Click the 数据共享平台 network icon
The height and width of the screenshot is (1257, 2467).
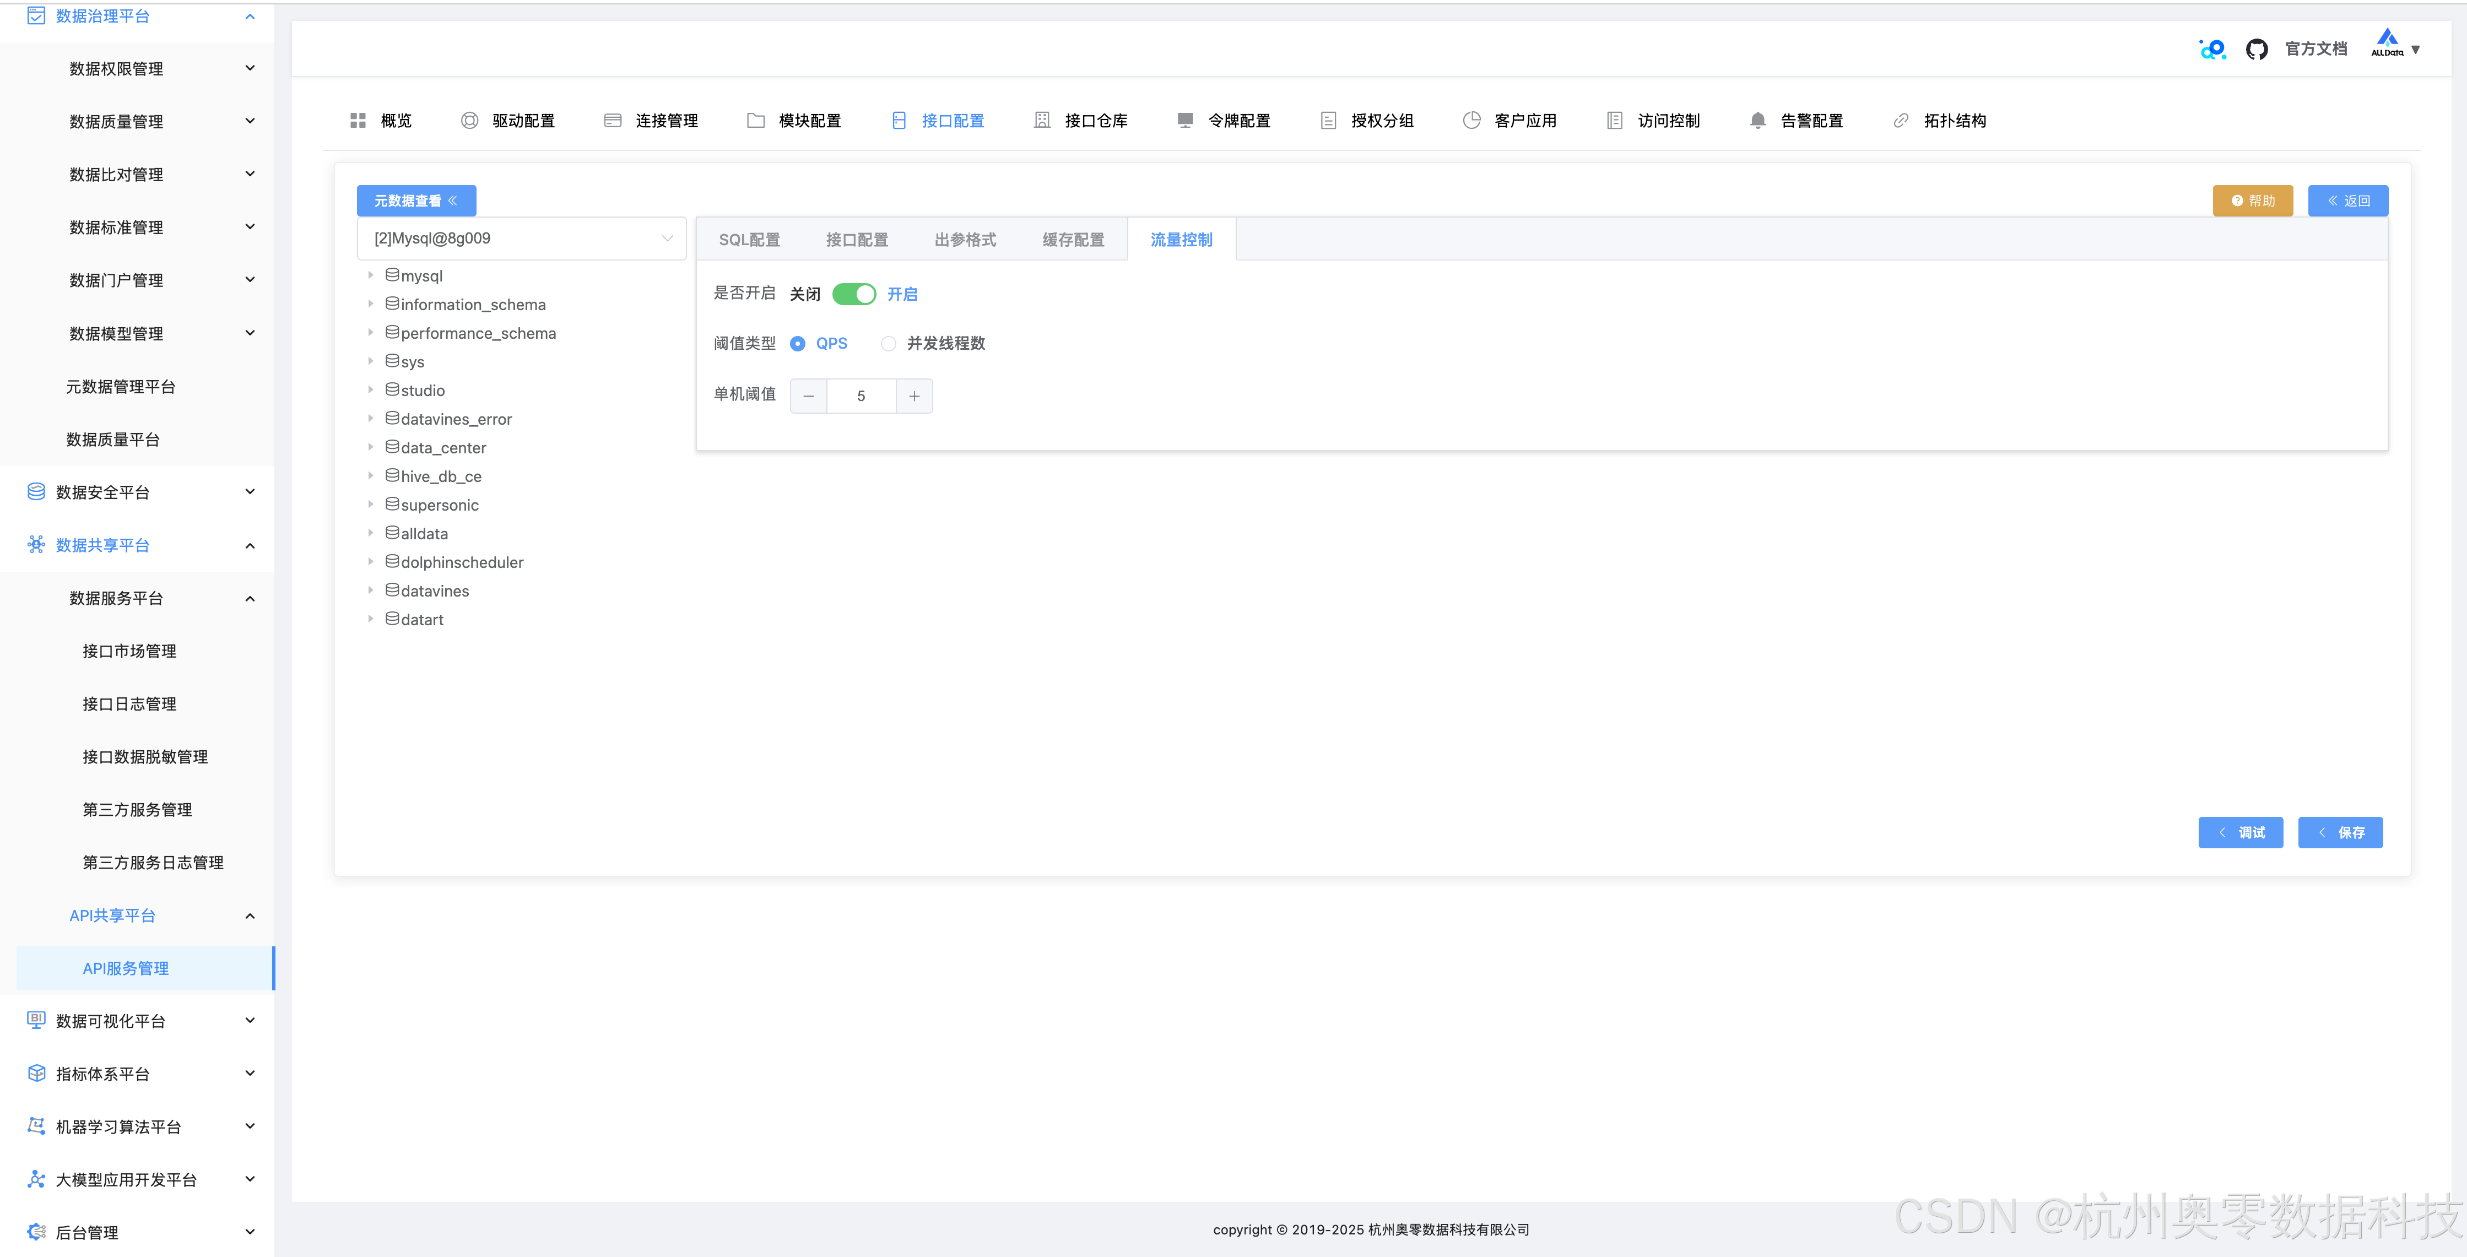pos(36,545)
